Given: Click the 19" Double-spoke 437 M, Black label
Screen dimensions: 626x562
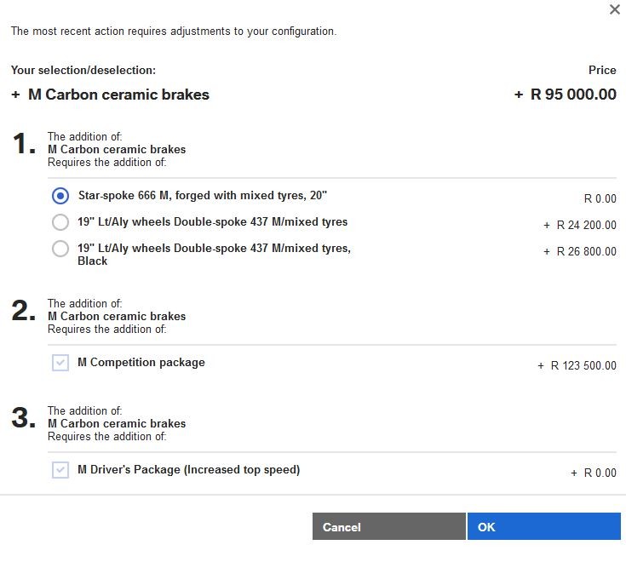Looking at the screenshot, I should point(214,254).
